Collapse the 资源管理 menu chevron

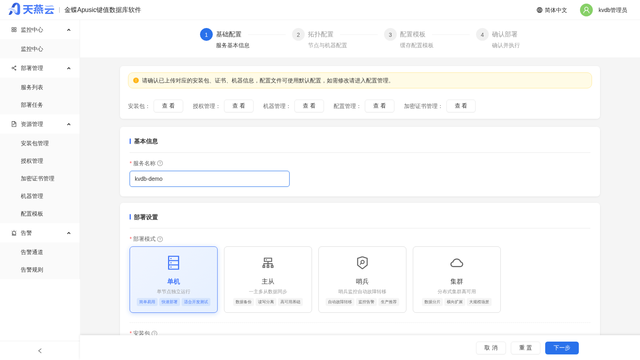69,124
